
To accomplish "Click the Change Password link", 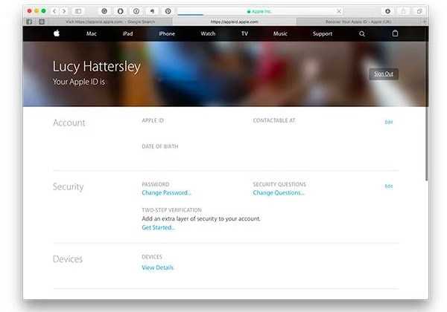I will coord(166,192).
